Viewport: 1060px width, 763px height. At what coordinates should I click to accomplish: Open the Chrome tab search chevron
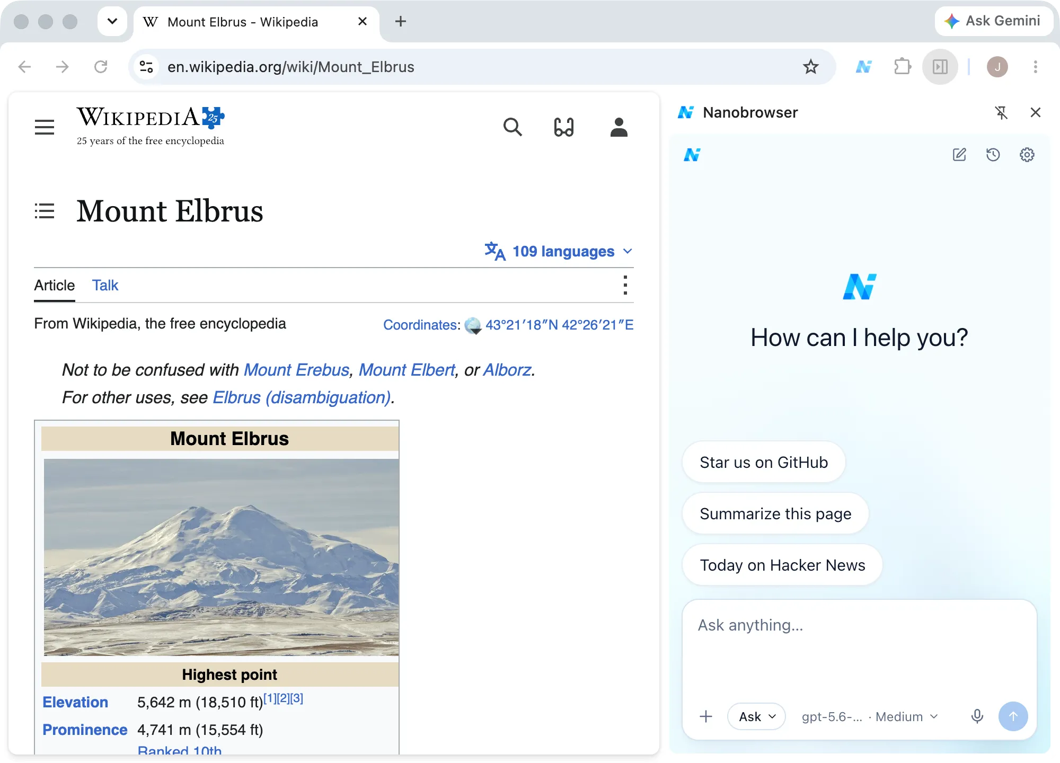pyautogui.click(x=112, y=21)
